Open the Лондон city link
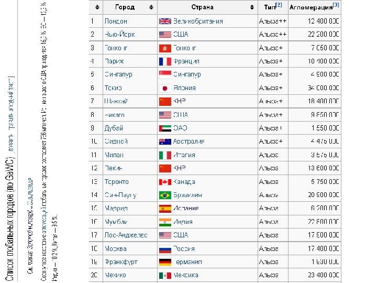 [116, 21]
